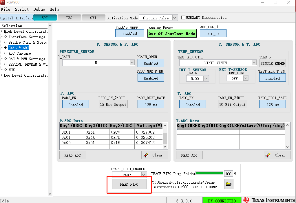This screenshot has height=203, width=296.
Task: Open the T_GAIN 5.00 dropdown
Action: point(206,78)
